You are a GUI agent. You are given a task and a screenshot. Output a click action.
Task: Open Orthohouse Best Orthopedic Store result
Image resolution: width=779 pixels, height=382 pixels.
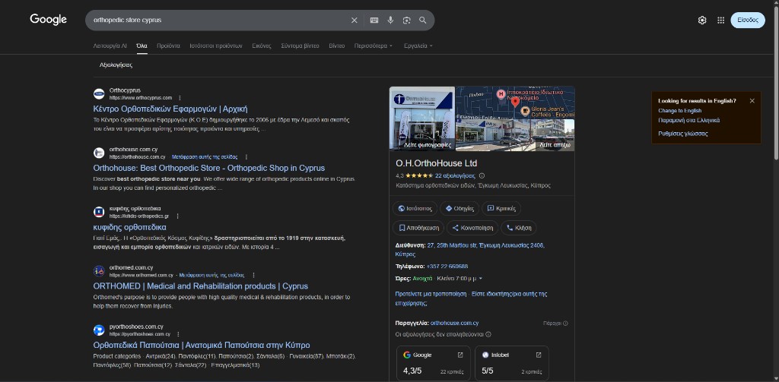coord(209,168)
